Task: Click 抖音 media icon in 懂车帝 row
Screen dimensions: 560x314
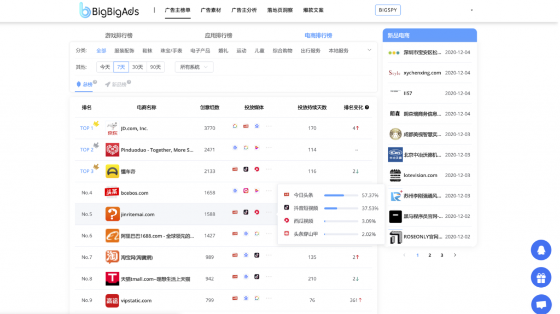Action: pyautogui.click(x=246, y=169)
